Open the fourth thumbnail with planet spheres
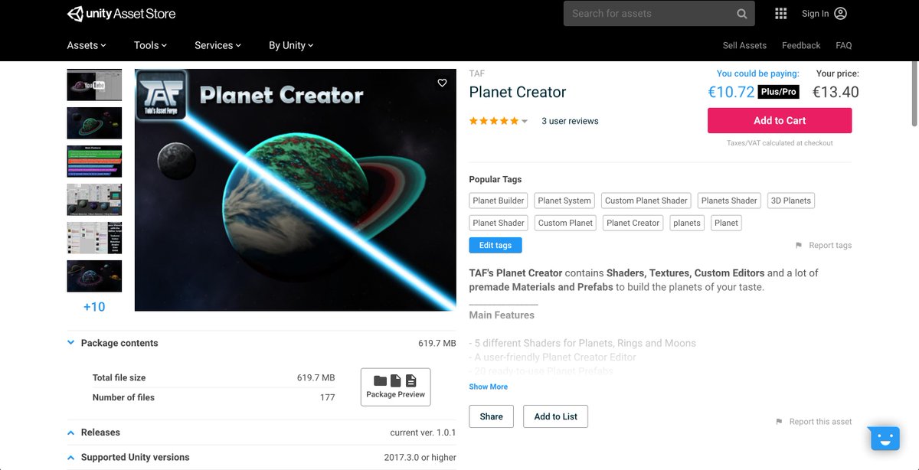Image resolution: width=919 pixels, height=470 pixels. [x=94, y=200]
